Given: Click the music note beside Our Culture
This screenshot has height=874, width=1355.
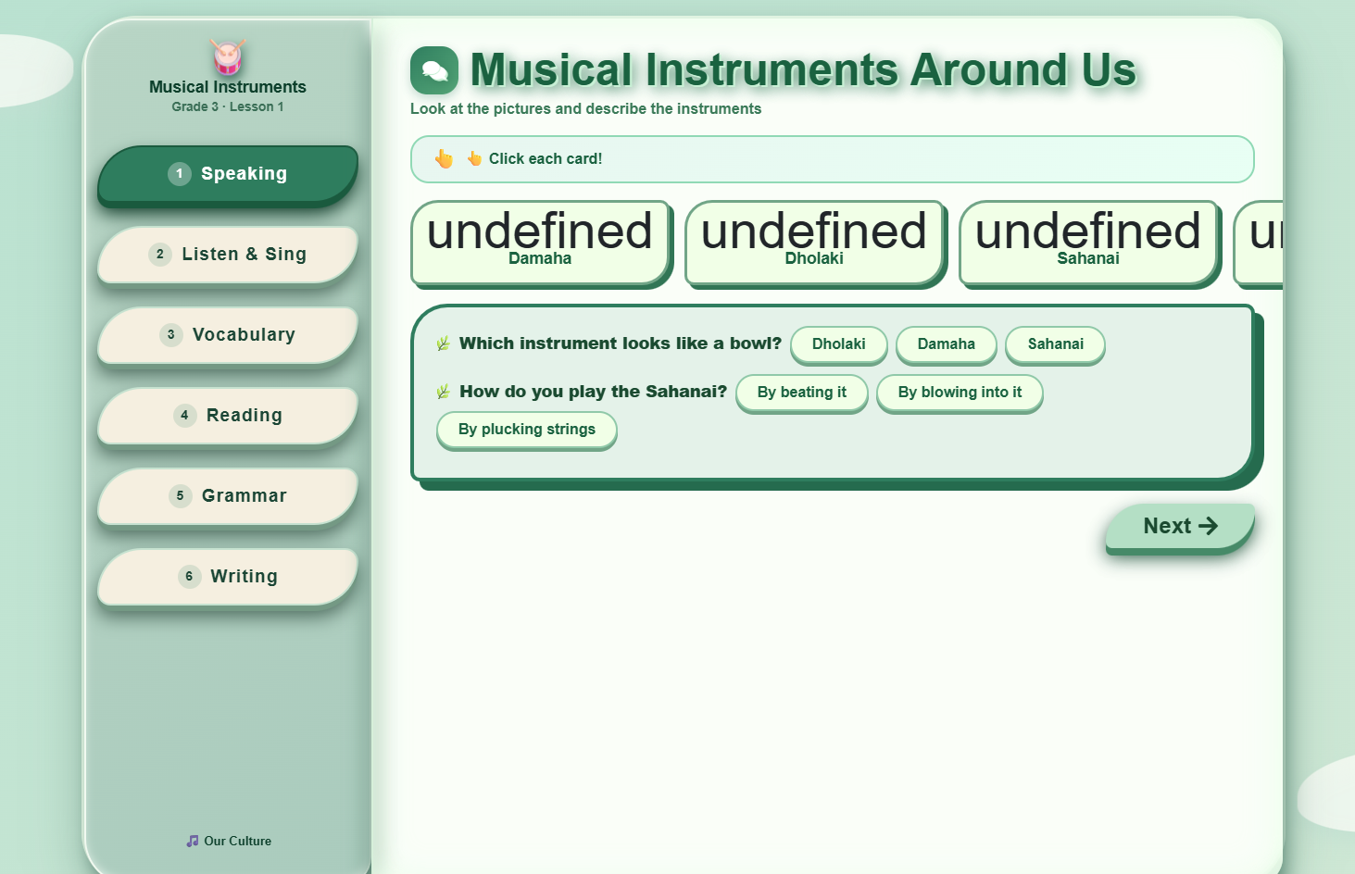Looking at the screenshot, I should pos(192,841).
